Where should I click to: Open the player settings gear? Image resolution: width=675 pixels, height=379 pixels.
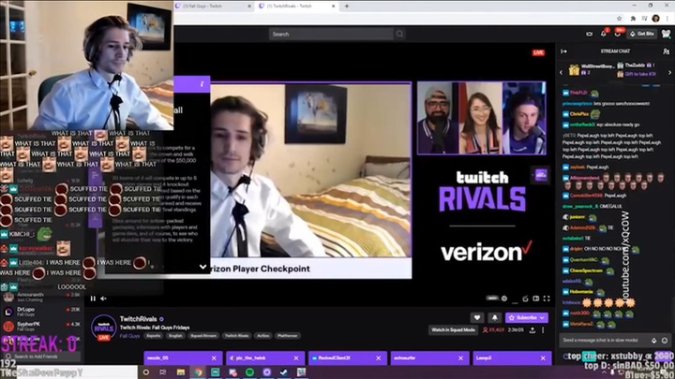tap(504, 299)
